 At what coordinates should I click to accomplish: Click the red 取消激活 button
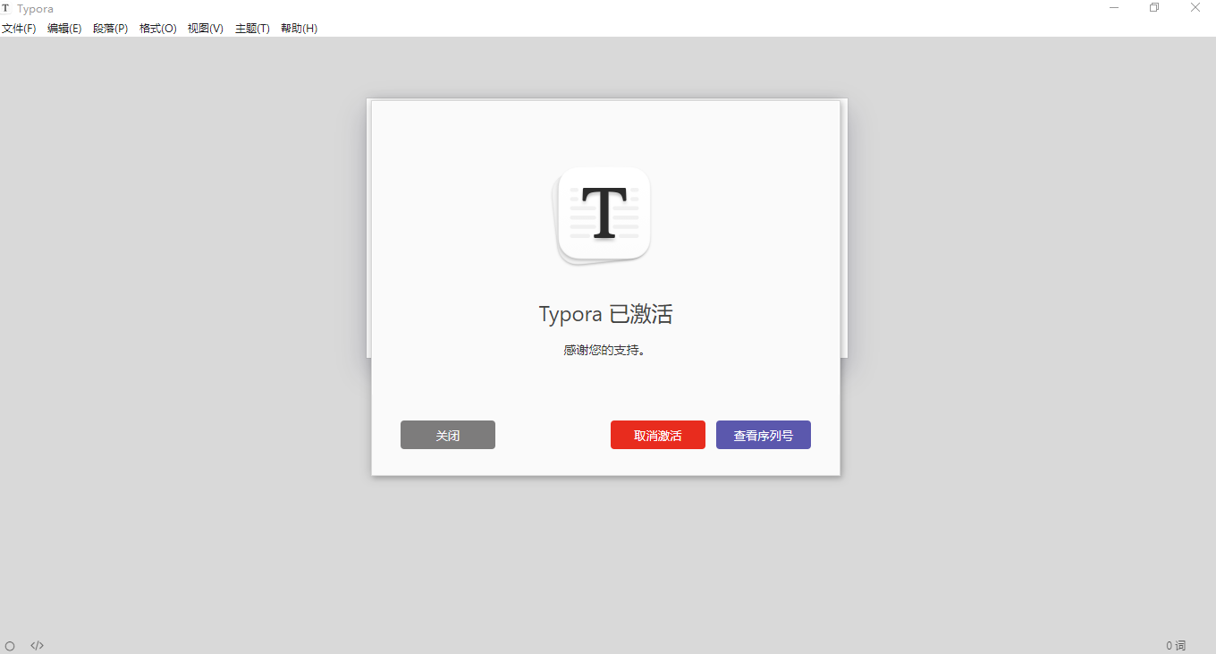658,435
